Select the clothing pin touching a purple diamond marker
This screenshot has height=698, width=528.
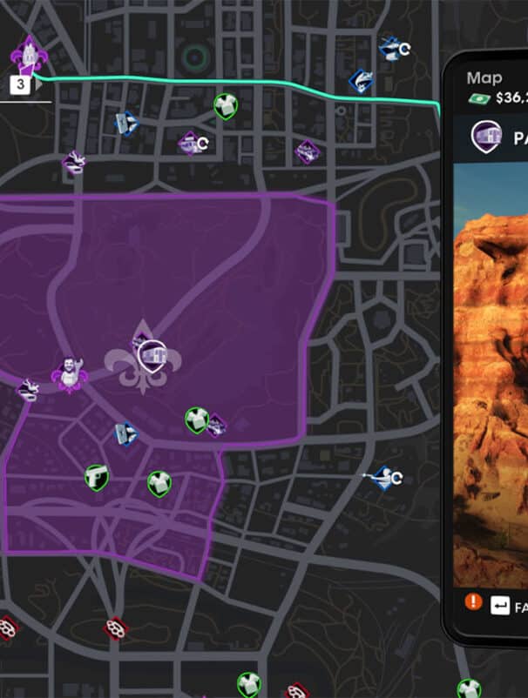pyautogui.click(x=197, y=420)
